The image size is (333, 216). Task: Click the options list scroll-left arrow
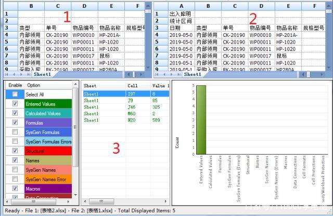(7, 201)
